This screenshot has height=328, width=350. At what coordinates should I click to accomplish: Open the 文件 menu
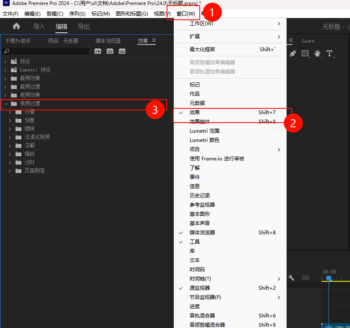pyautogui.click(x=10, y=13)
